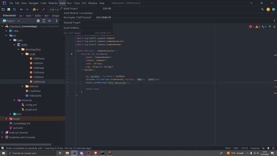The width and height of the screenshot is (277, 156).
Task: Choose Build Project from Build menu
Action: (x=86, y=9)
